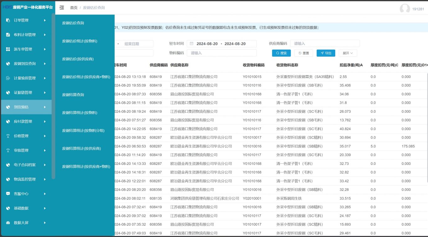Click 河钢集团供应链管理有限公司石家庄分公司 supplier cell
The image size is (428, 237).
pos(205,198)
